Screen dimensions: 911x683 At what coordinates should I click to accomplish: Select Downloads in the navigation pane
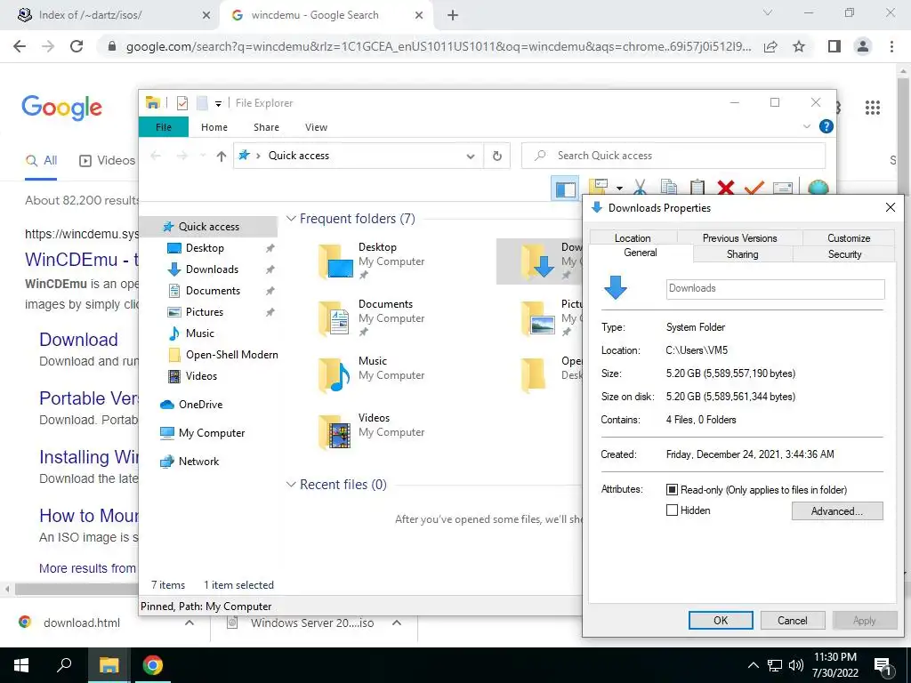212,269
